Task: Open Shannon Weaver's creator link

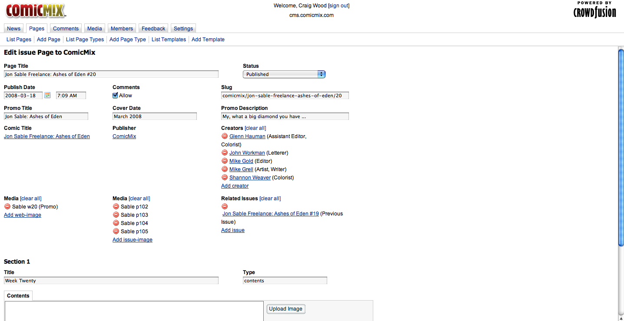Action: [250, 178]
